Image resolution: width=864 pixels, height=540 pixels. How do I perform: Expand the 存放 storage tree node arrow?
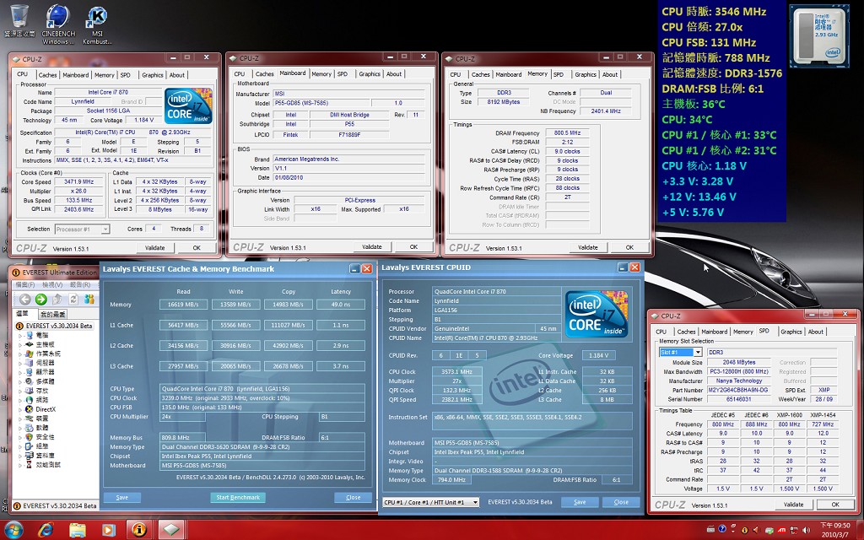[x=21, y=391]
